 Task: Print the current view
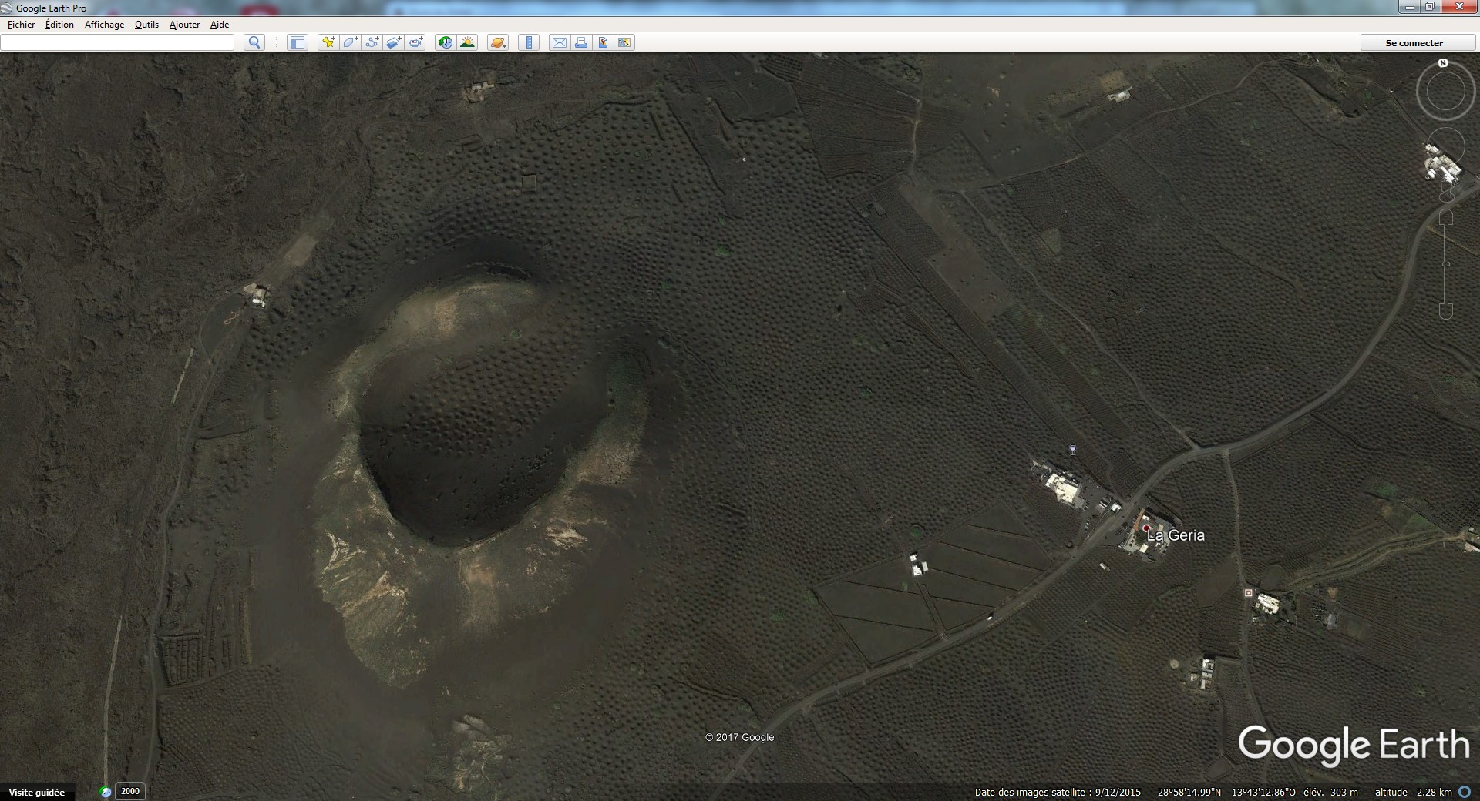(580, 42)
